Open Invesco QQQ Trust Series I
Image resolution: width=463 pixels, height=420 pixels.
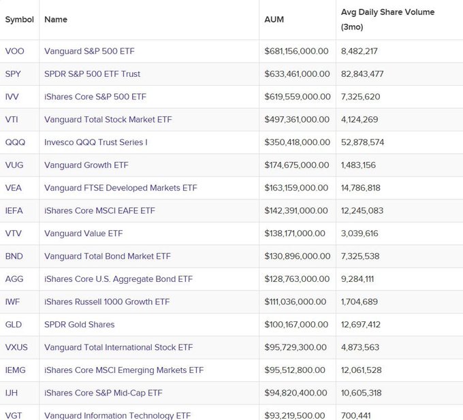tap(95, 142)
